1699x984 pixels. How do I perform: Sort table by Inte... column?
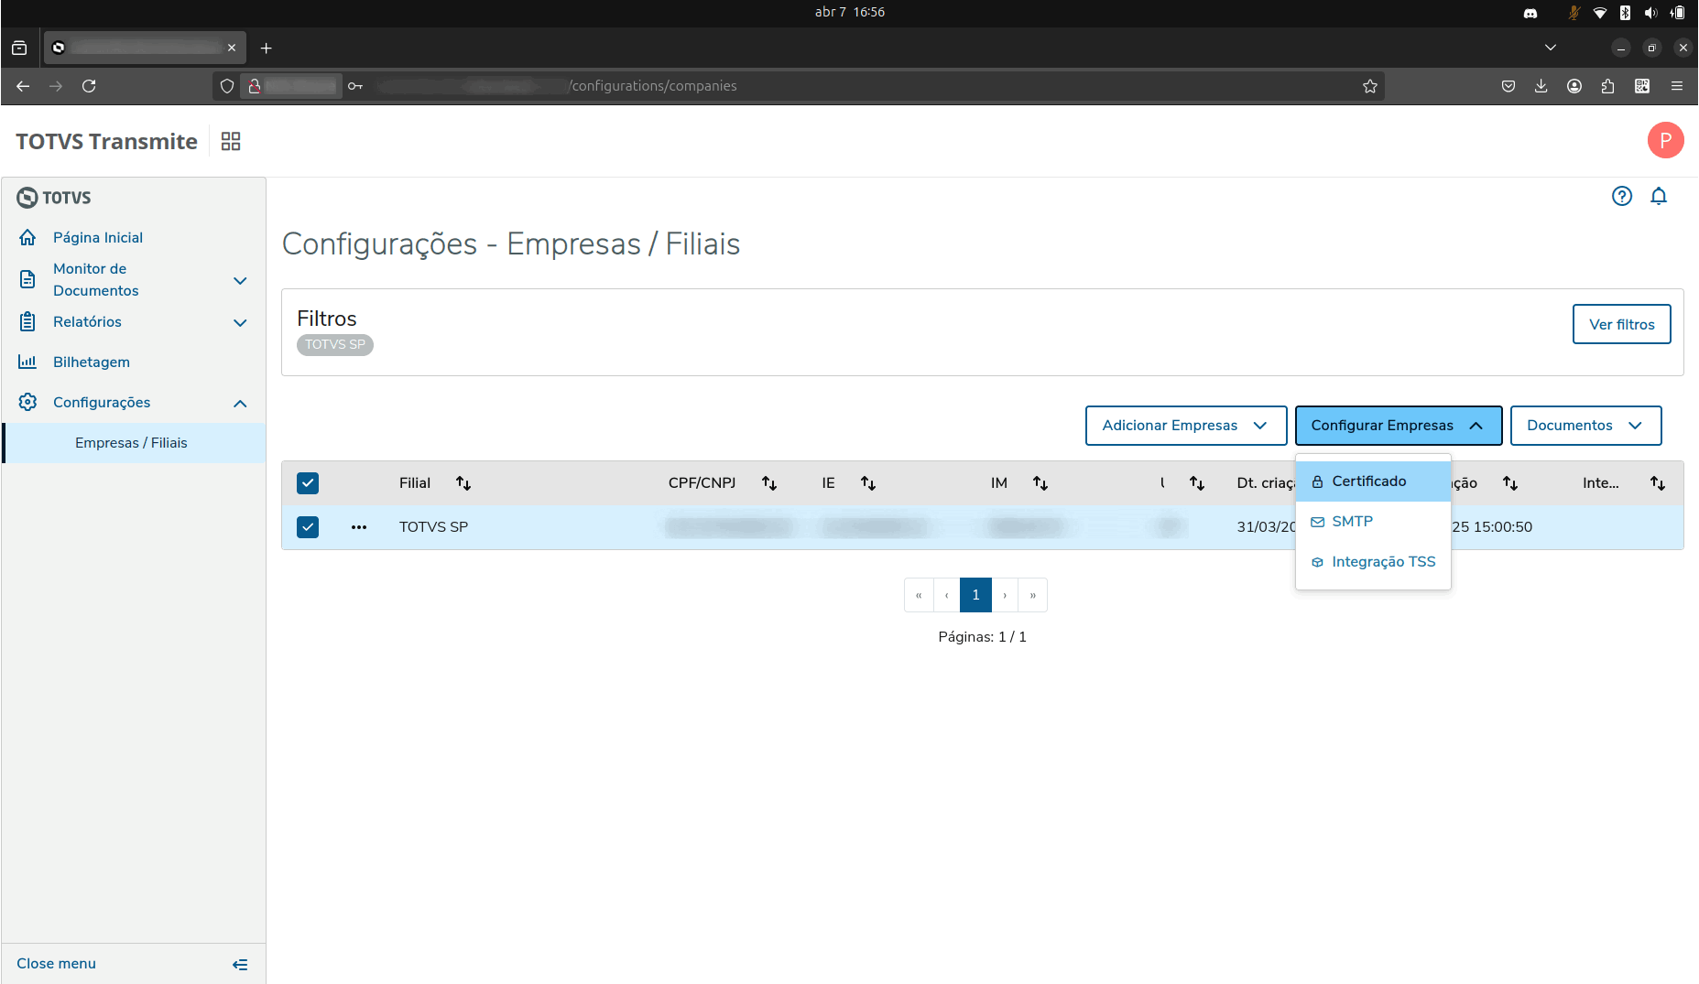click(1658, 482)
